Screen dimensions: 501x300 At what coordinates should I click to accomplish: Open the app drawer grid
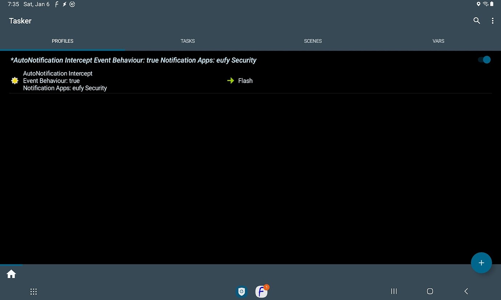pyautogui.click(x=33, y=291)
